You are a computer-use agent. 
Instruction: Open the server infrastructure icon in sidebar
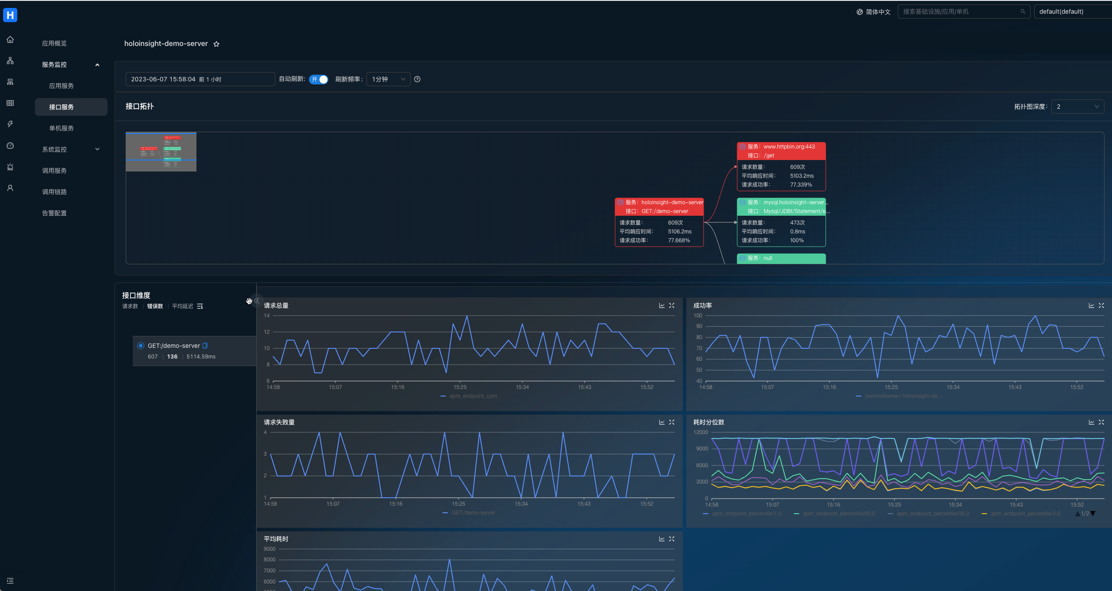(x=10, y=82)
